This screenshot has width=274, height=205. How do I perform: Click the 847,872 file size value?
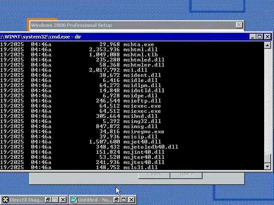click(x=108, y=126)
